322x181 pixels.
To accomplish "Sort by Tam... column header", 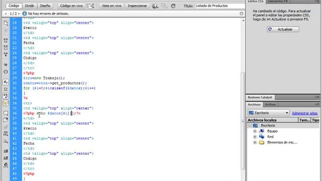I will point(304,120).
